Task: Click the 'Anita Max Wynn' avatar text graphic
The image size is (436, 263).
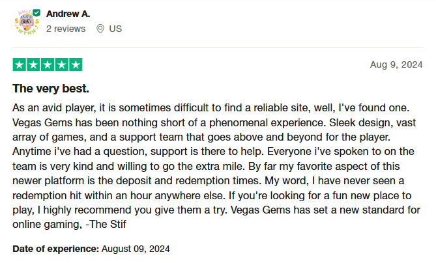Action: coord(27,22)
